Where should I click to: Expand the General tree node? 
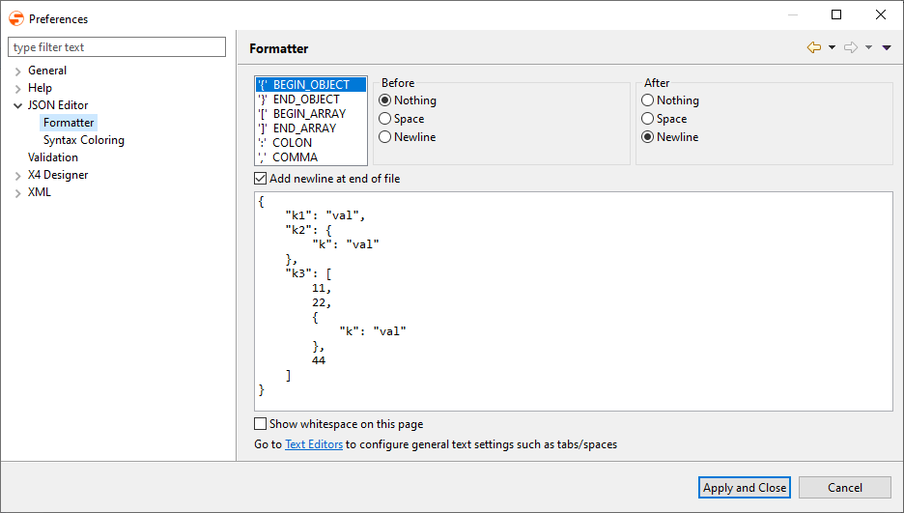tap(17, 71)
